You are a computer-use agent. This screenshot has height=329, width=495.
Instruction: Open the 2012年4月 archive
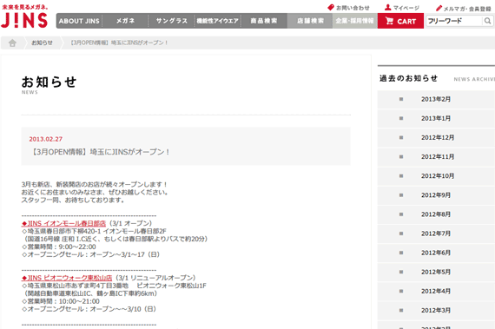(436, 292)
